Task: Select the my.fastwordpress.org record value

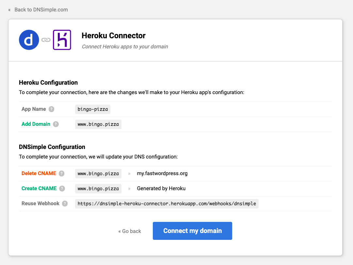Action: (162, 174)
